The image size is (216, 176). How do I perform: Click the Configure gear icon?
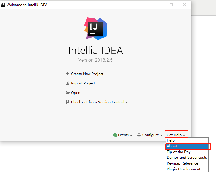coord(139,135)
